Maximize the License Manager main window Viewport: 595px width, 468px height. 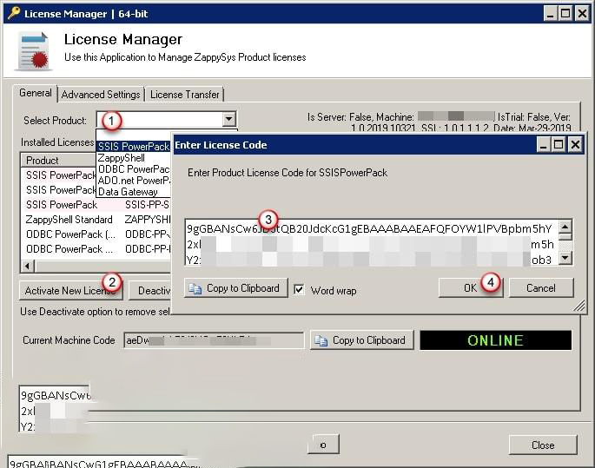[565, 14]
